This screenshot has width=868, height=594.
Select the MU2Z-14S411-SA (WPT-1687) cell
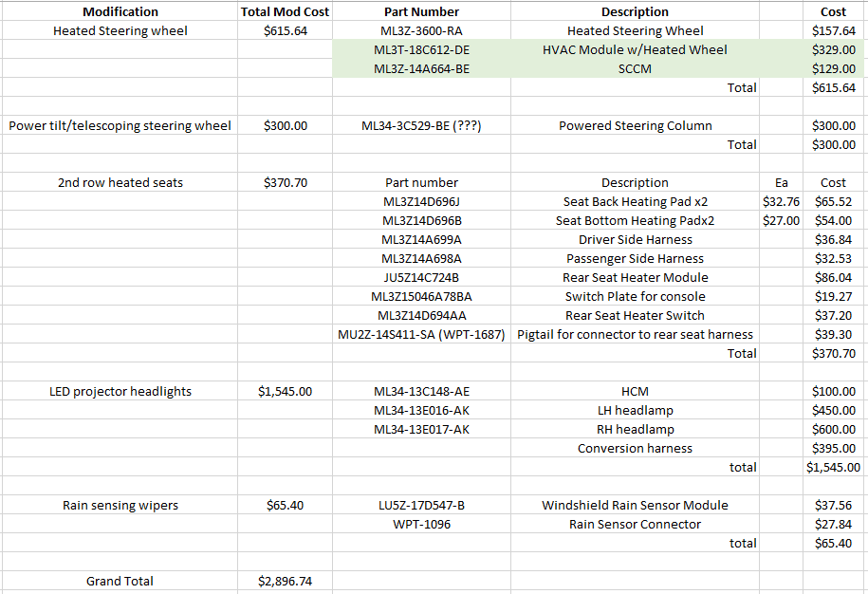(x=421, y=334)
